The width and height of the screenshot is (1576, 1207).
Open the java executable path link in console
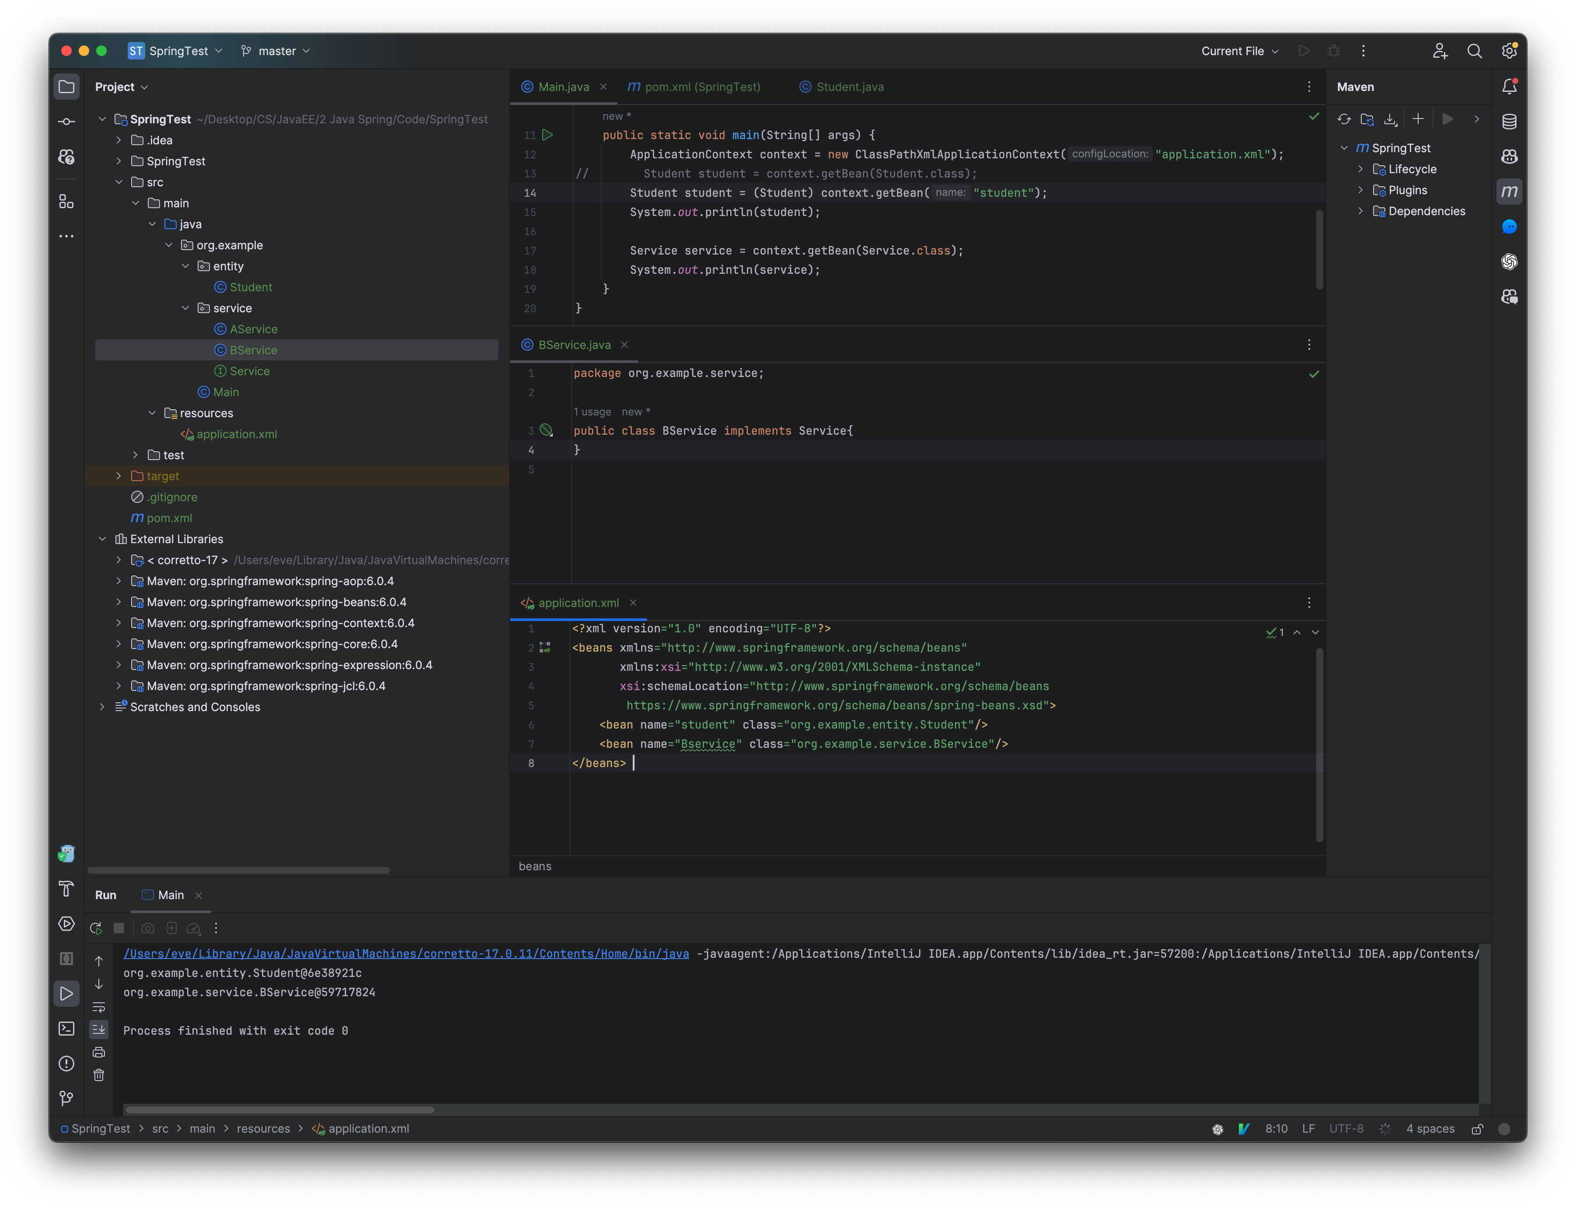(x=406, y=953)
